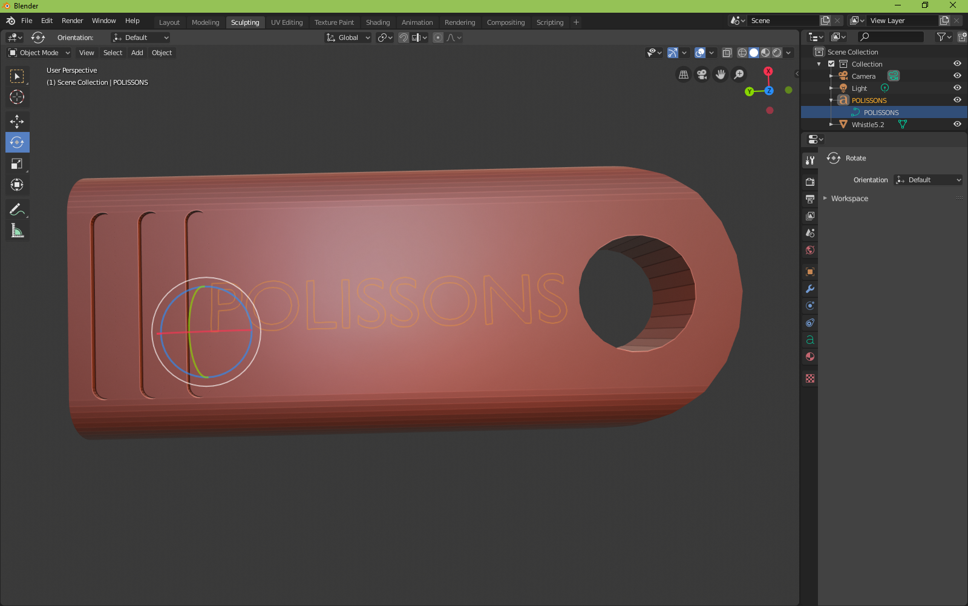Select the Cursor tool
Viewport: 968px width, 606px height.
pyautogui.click(x=17, y=97)
